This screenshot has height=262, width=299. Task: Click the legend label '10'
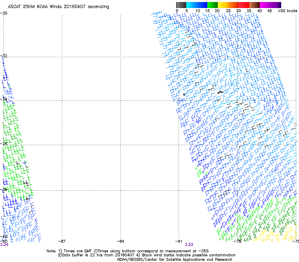(x=198, y=11)
